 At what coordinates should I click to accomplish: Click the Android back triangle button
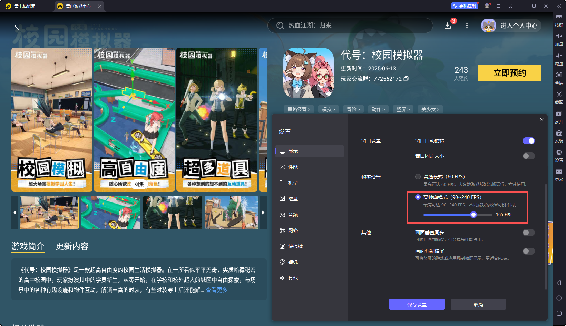coord(559,283)
